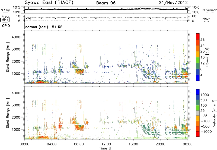Select the '16:00' time axis label
217x150 pixels.
click(x=133, y=144)
